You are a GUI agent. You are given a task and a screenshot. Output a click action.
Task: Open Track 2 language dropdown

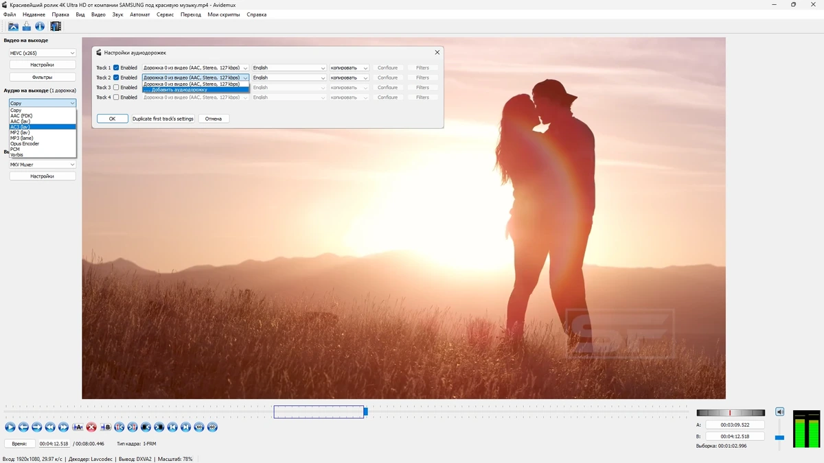click(x=289, y=78)
